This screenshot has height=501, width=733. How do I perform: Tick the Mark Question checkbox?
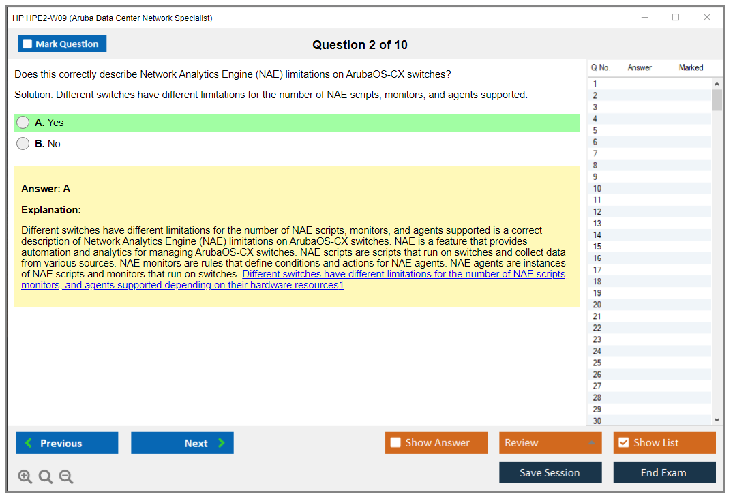pyautogui.click(x=28, y=44)
